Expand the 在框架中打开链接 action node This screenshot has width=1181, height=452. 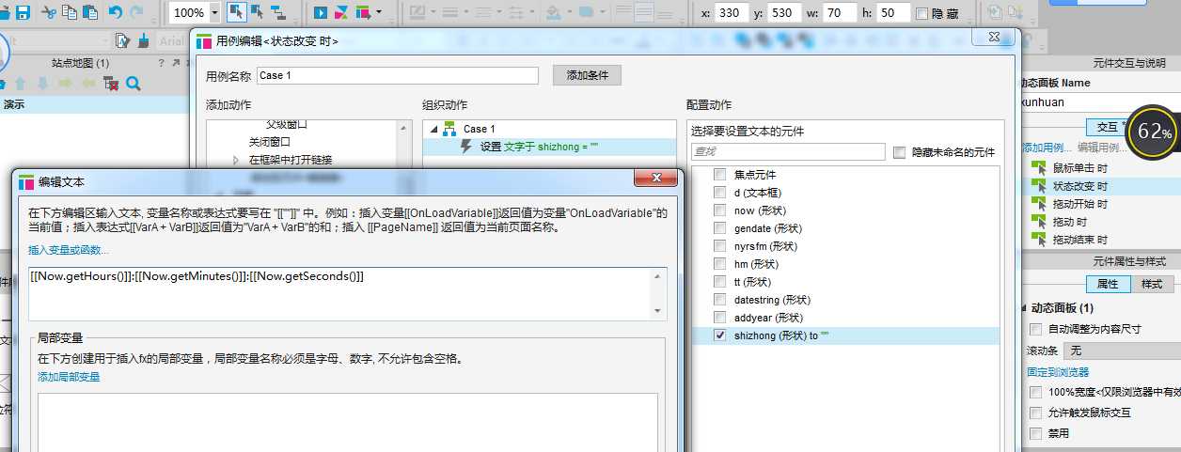[236, 160]
